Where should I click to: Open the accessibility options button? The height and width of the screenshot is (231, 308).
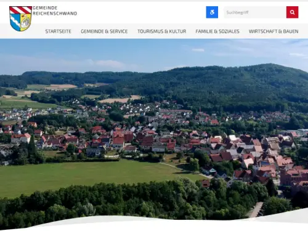pos(212,12)
